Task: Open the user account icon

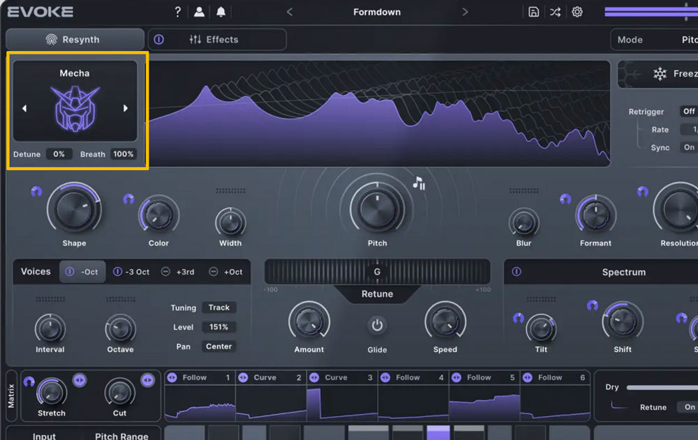Action: [200, 12]
